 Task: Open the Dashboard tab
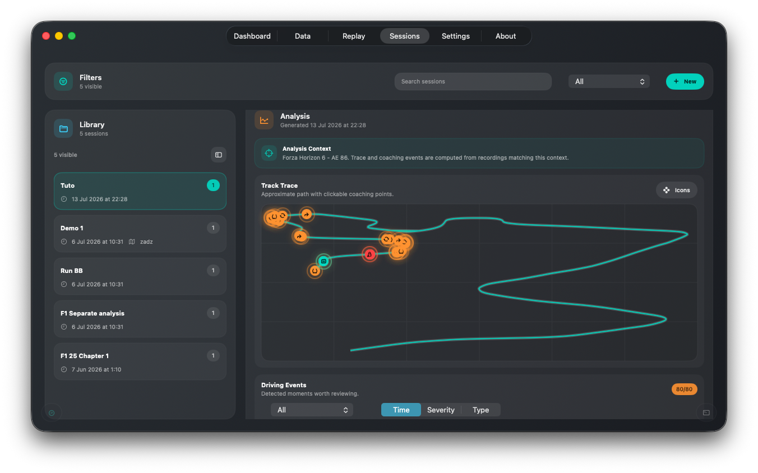point(252,36)
